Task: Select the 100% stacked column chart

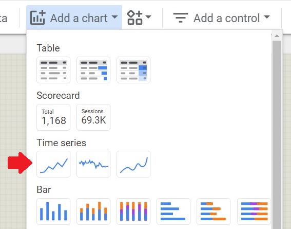Action: 133,212
